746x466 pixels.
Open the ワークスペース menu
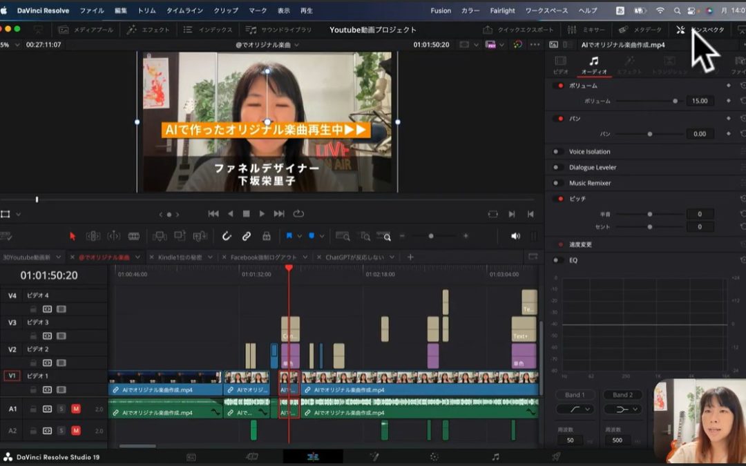click(546, 10)
